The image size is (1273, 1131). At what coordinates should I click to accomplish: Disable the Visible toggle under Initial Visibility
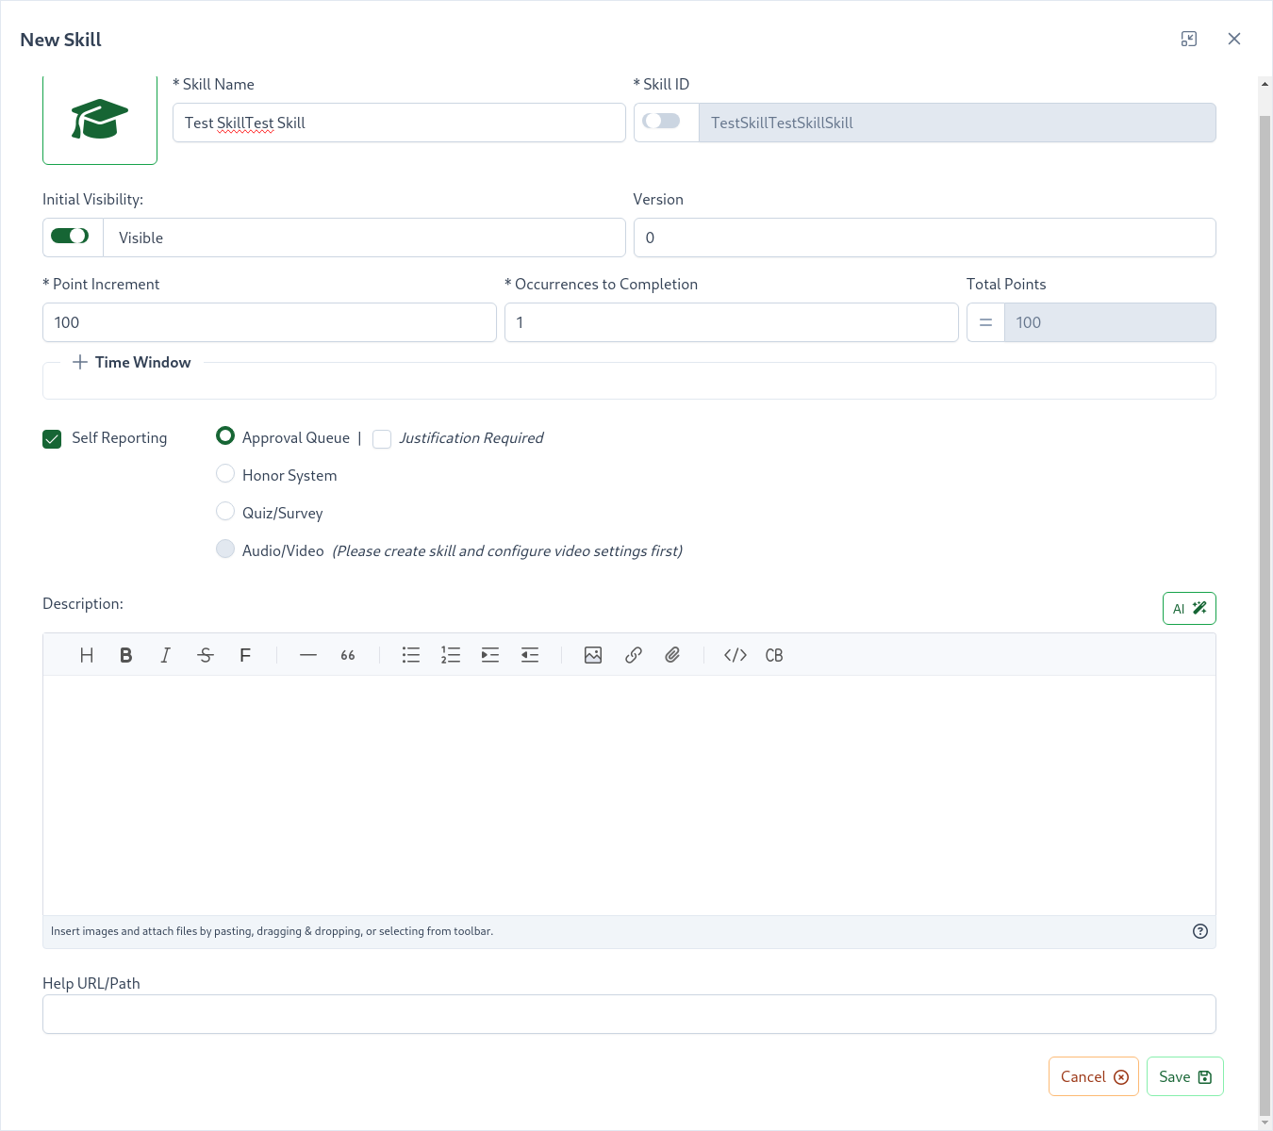72,236
